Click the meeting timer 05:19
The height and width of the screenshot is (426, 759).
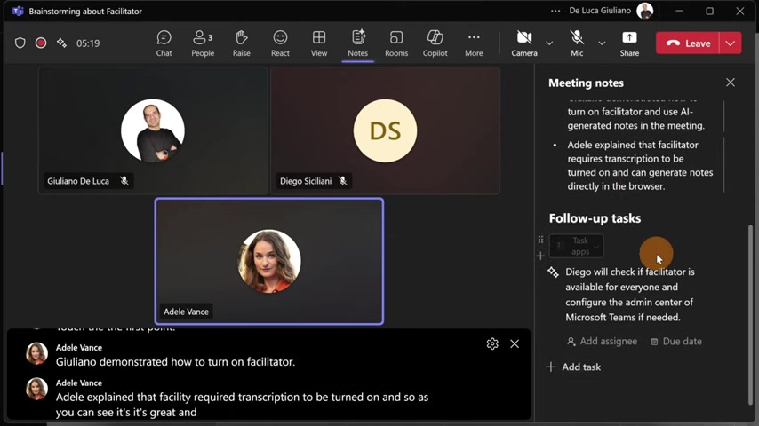pyautogui.click(x=88, y=43)
